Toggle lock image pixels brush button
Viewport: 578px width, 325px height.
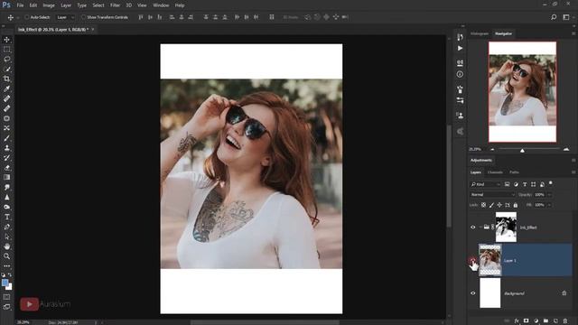pos(491,205)
